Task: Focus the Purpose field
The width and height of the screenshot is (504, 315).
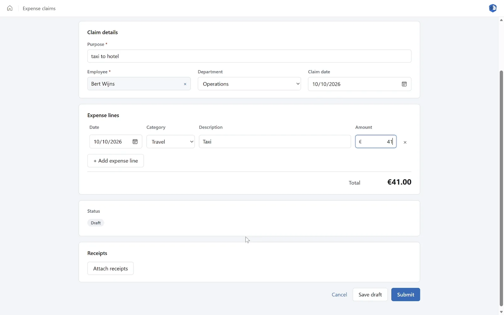Action: [x=249, y=56]
